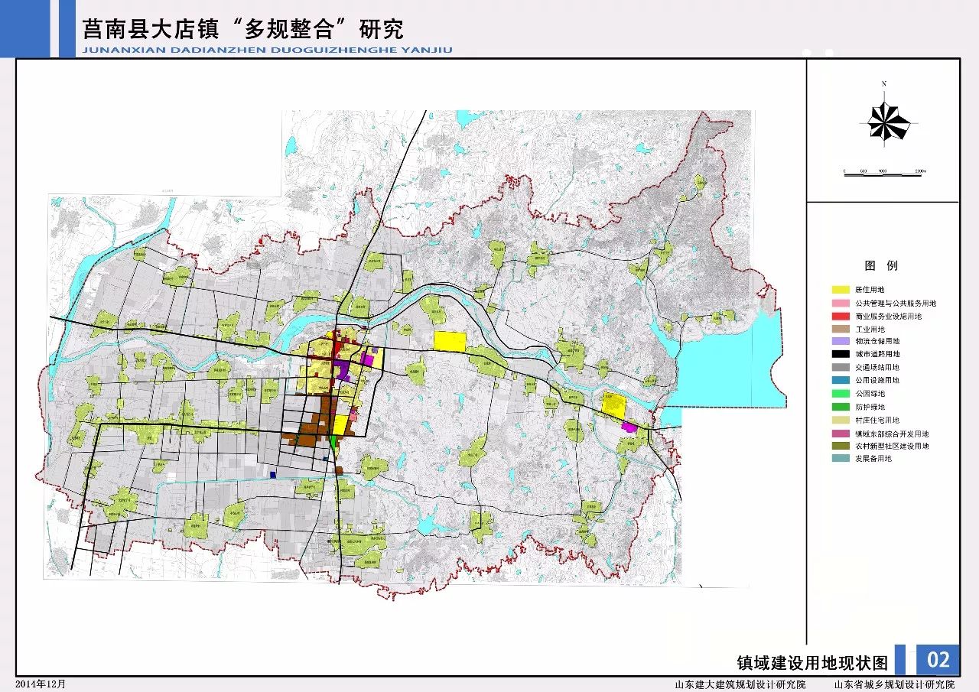This screenshot has width=979, height=692.
Task: Click the olive 农村新型社区建设用地 legend swatch
Action: [841, 446]
